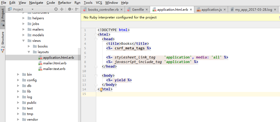Click the lightbulb intention icon on line 14
280x122 pixels.
(x=101, y=90)
